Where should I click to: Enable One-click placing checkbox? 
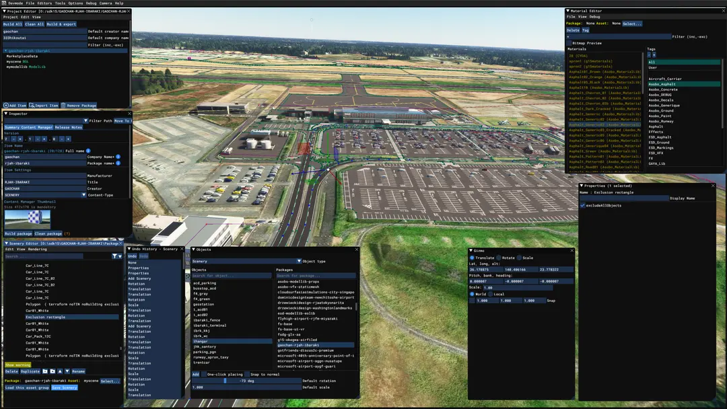(203, 374)
